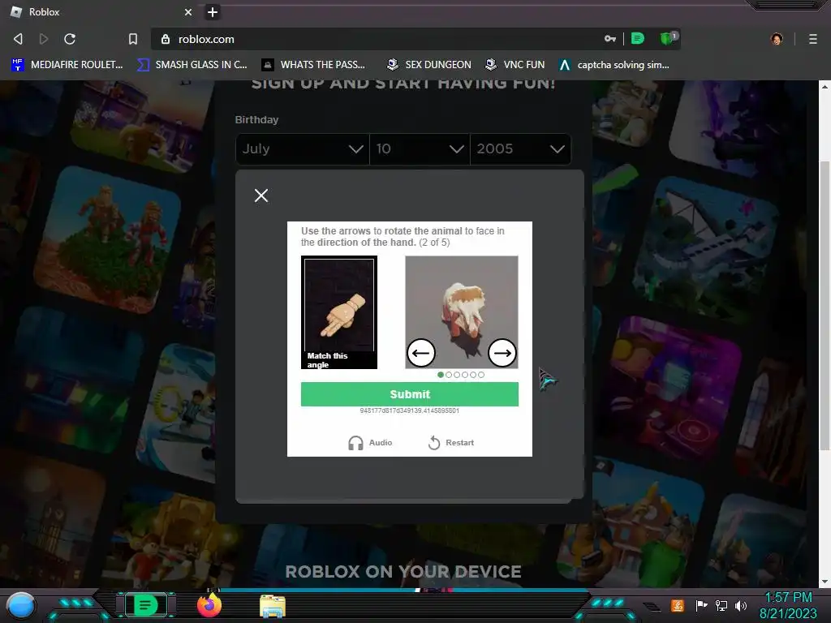Open the clock showing 1:57 PM
Image resolution: width=831 pixels, height=623 pixels.
coord(788,605)
